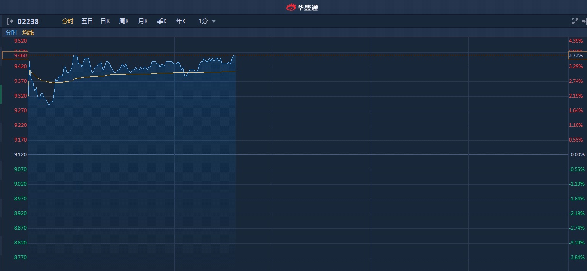Click the 4.39% percentage axis label
Viewport: 587px width, 271px height.
pos(576,41)
